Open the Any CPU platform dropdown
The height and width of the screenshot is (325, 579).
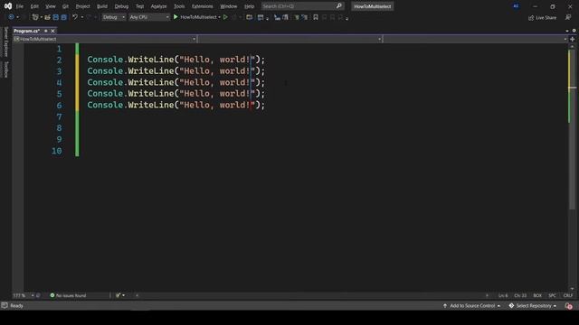tap(148, 17)
